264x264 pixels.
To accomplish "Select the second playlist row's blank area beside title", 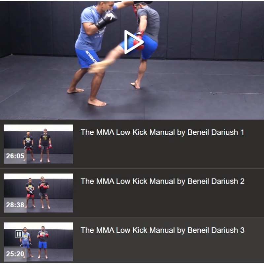I will 168,200.
